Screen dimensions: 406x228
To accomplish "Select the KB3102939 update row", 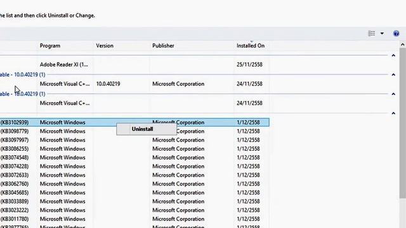I will coord(134,122).
